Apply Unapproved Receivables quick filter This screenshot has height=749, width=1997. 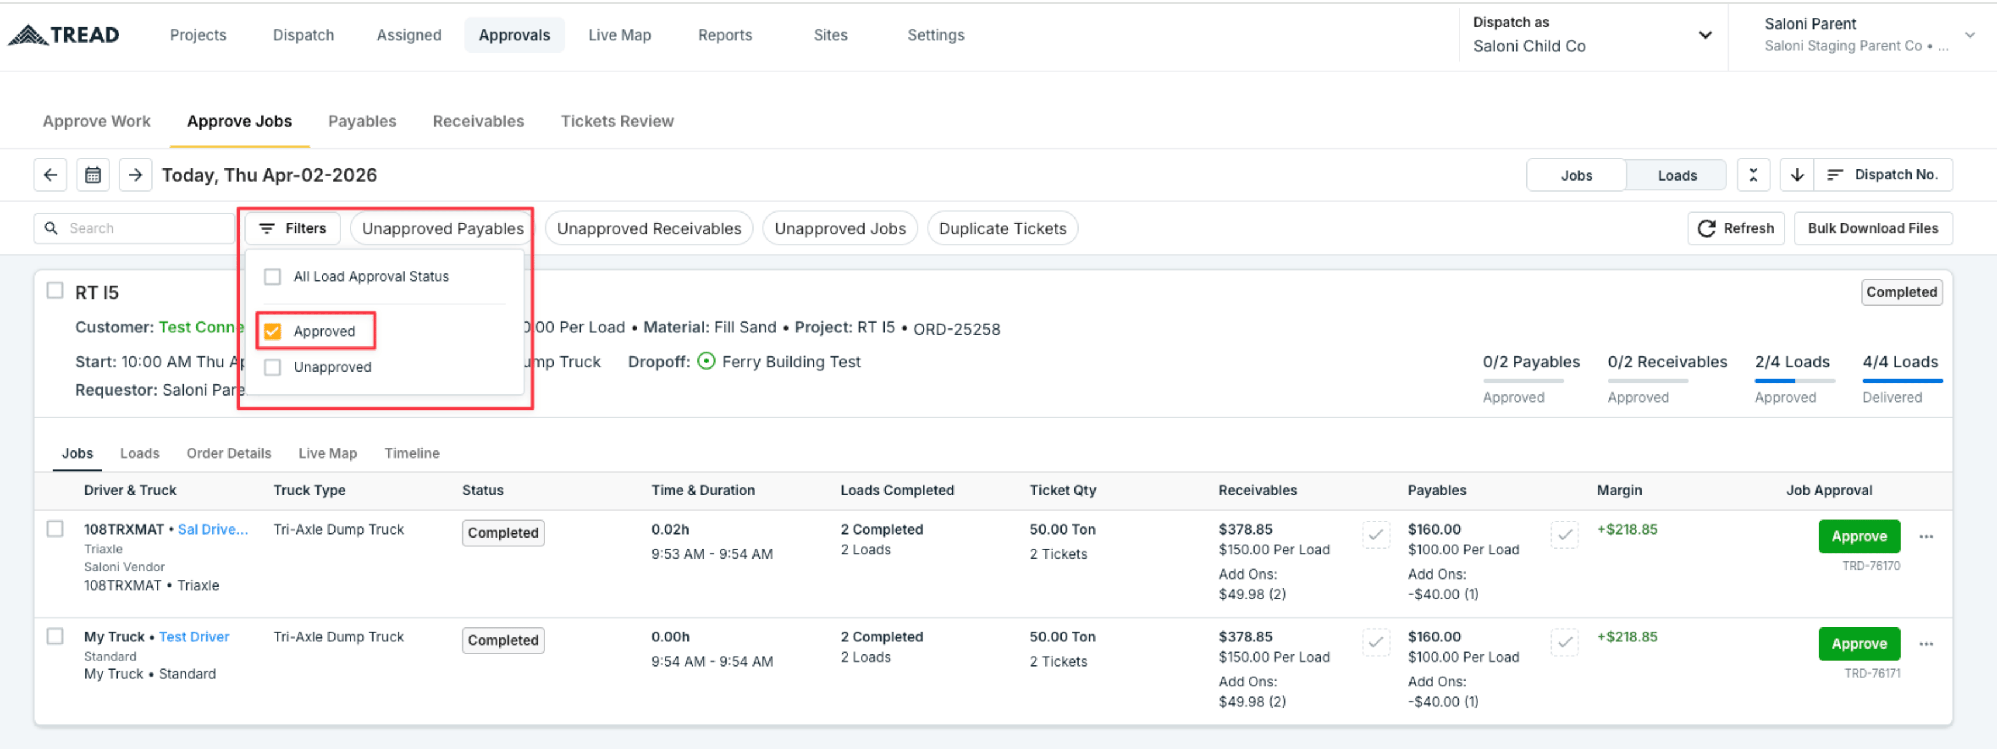point(649,228)
